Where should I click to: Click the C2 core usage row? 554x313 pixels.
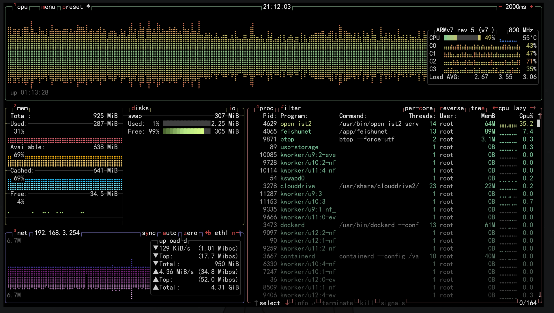pyautogui.click(x=483, y=62)
